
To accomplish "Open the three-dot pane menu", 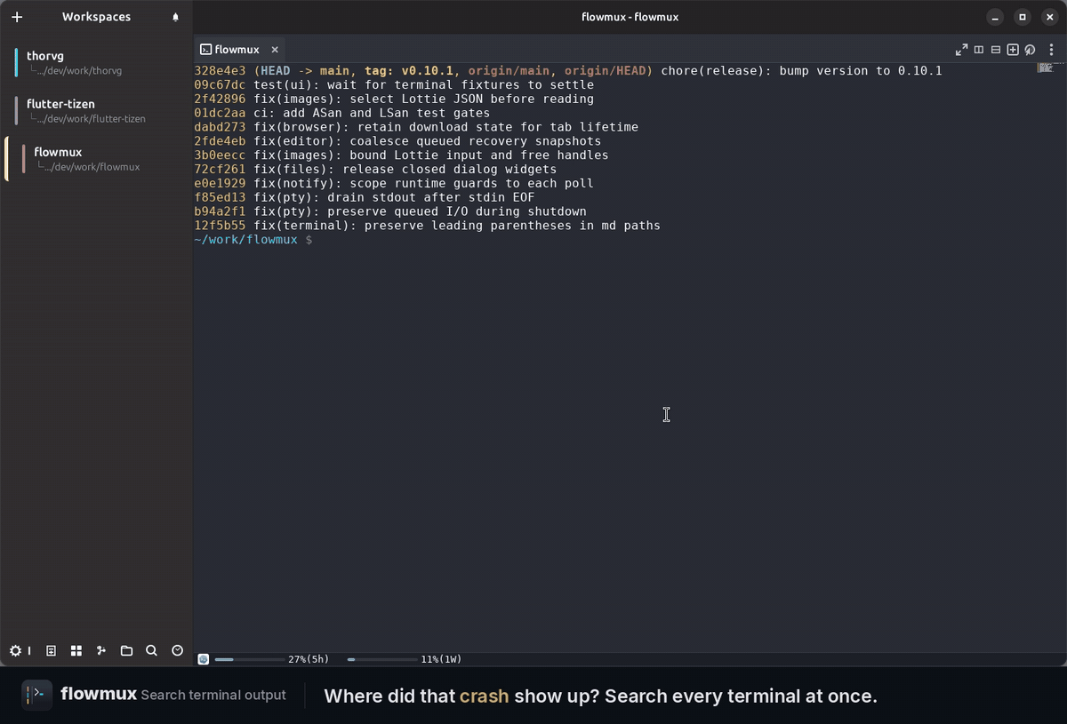I will tap(1052, 50).
